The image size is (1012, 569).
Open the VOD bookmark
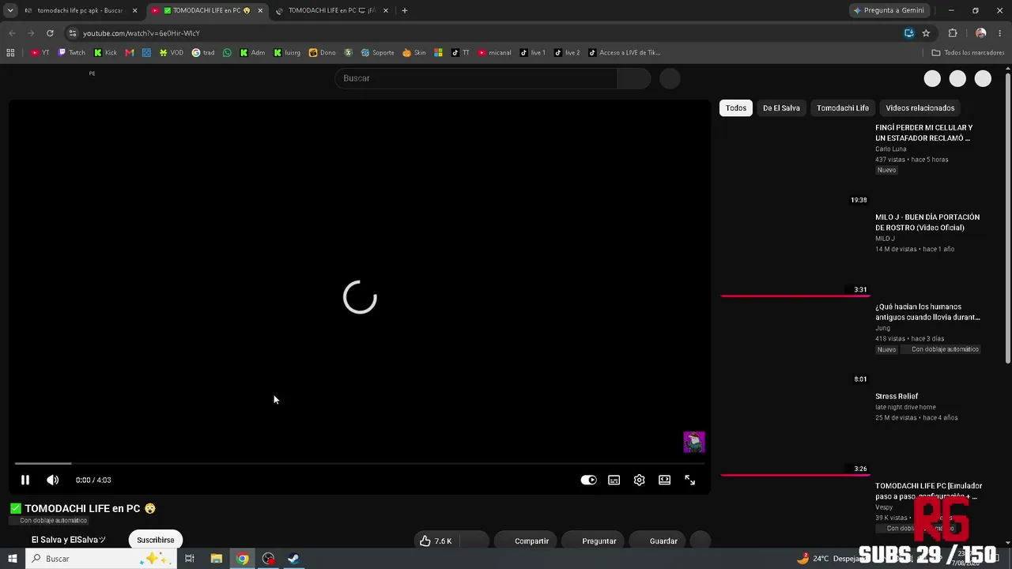171,53
